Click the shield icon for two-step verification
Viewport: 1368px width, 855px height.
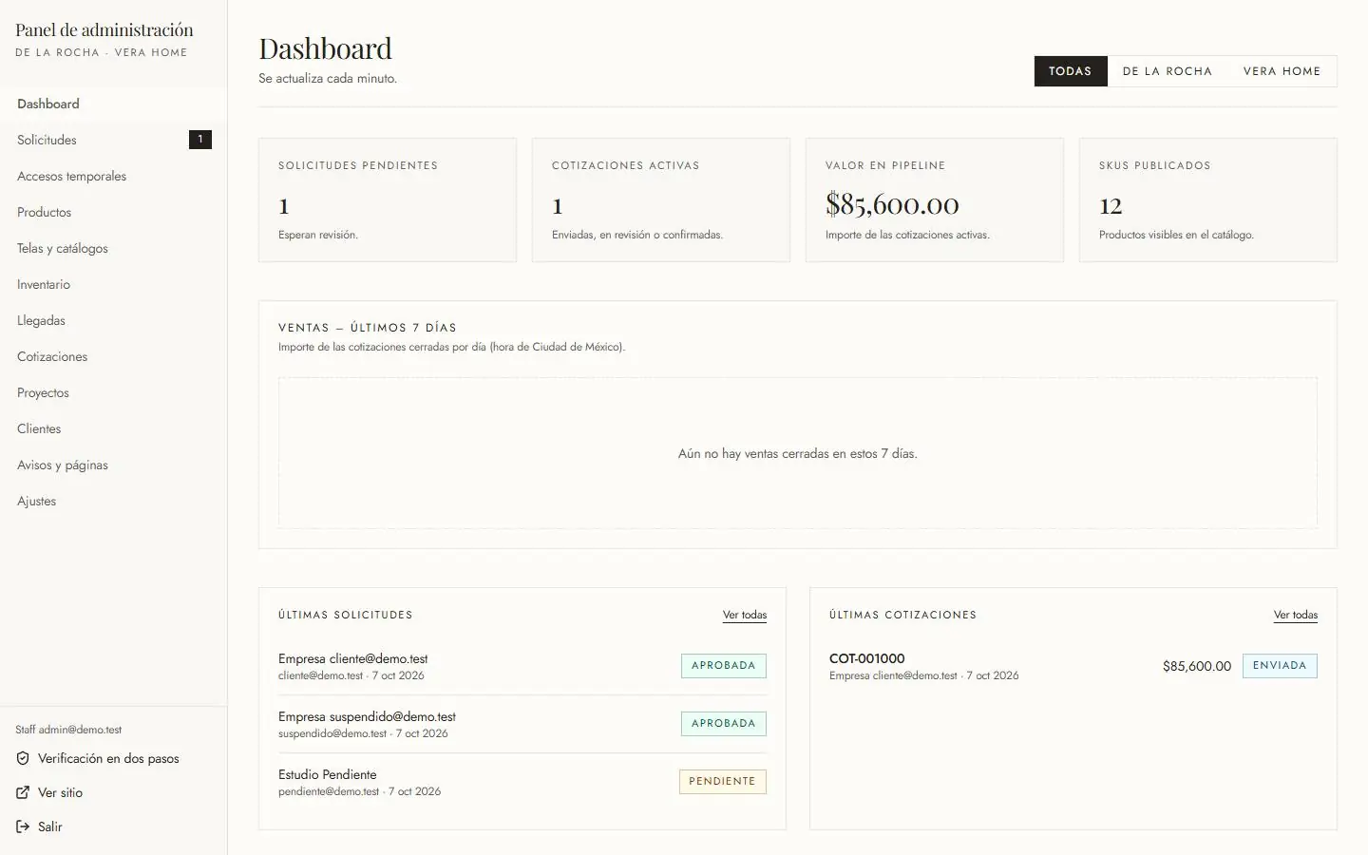[23, 758]
